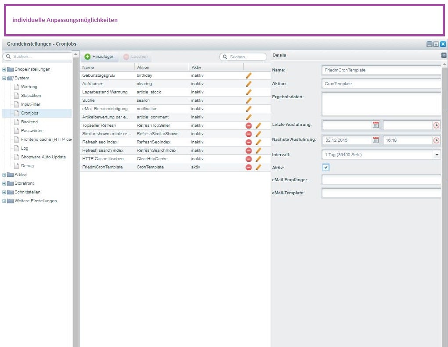Expand the Weitere Einstellungen folder
Screen dimensions: 448x347
pyautogui.click(x=4, y=201)
